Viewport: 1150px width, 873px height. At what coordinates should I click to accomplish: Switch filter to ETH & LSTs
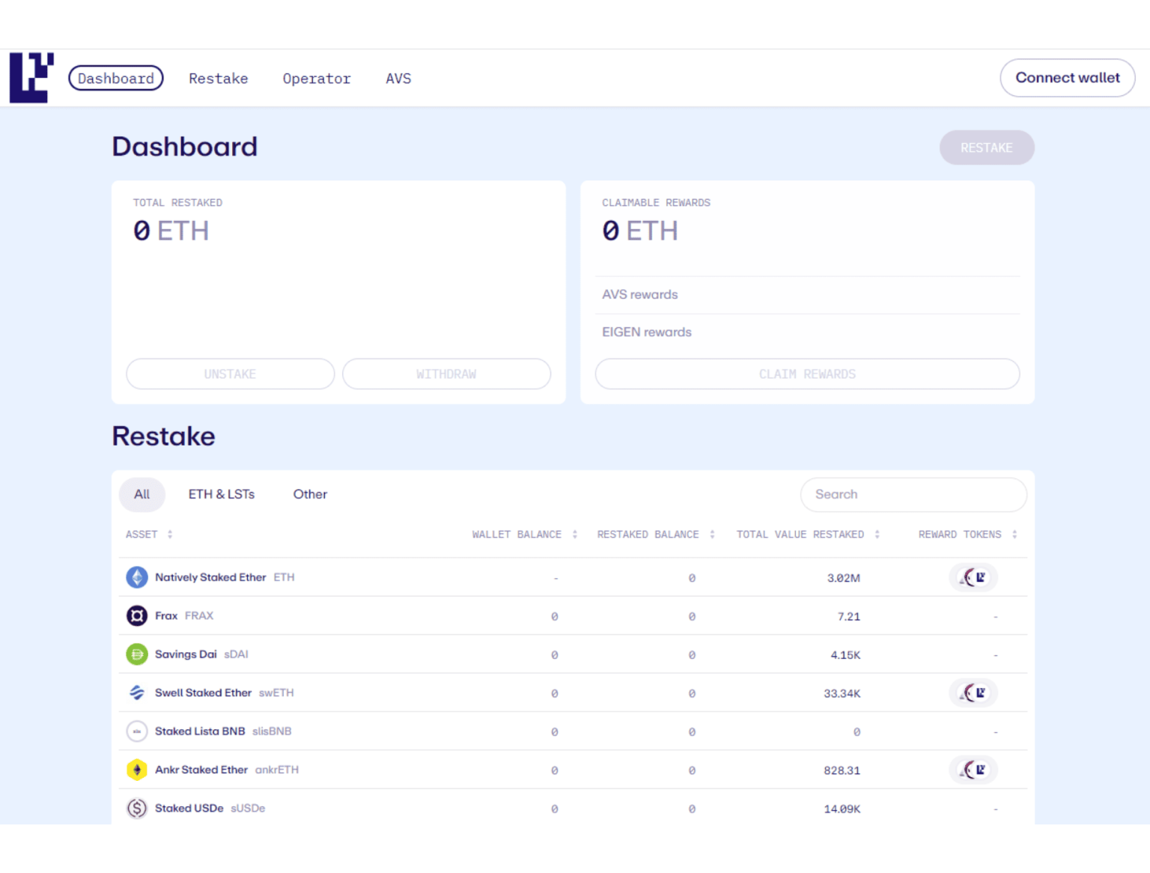pos(221,494)
